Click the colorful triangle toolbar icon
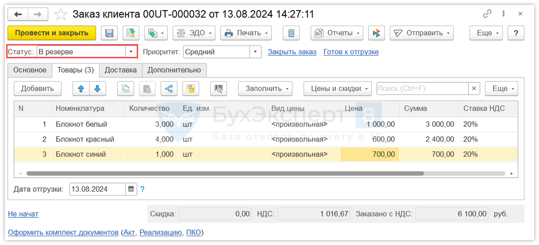Screen dimensions: 539x245 tap(376, 33)
